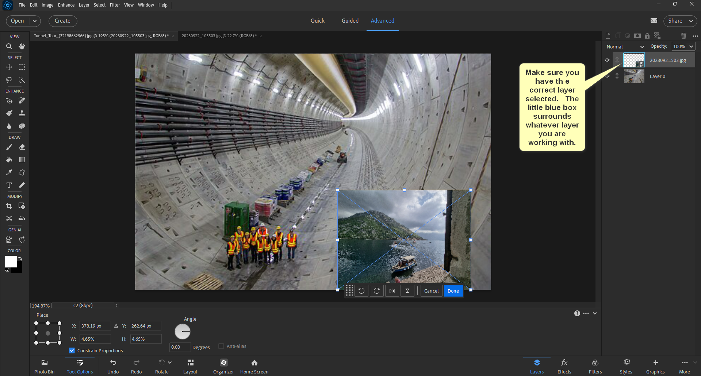
Task: Pick the Clone Stamp tool
Action: pos(22,113)
